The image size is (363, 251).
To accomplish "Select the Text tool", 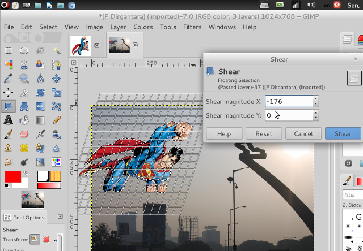I will [x=9, y=120].
